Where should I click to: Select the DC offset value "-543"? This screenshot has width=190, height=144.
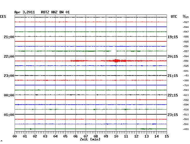[186, 90]
